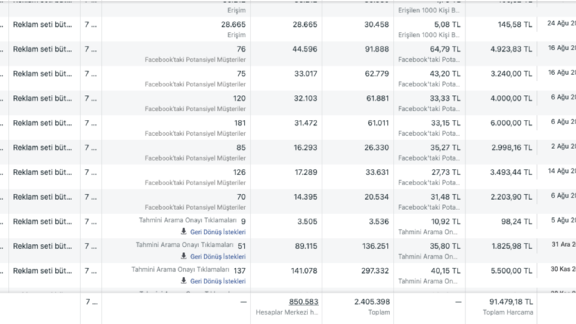Click the Toplam Harcama label
This screenshot has height=324, width=576.
click(x=508, y=312)
